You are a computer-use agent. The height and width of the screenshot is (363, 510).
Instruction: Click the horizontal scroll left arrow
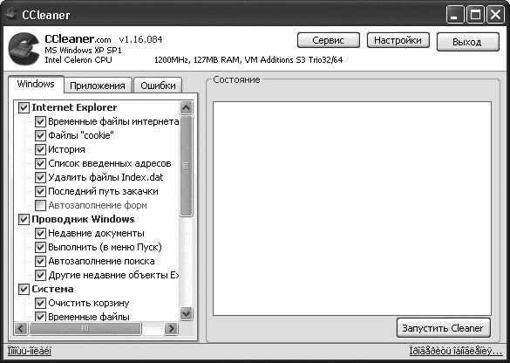[x=21, y=328]
